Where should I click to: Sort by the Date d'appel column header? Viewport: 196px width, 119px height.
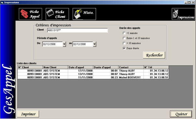coord(81,67)
